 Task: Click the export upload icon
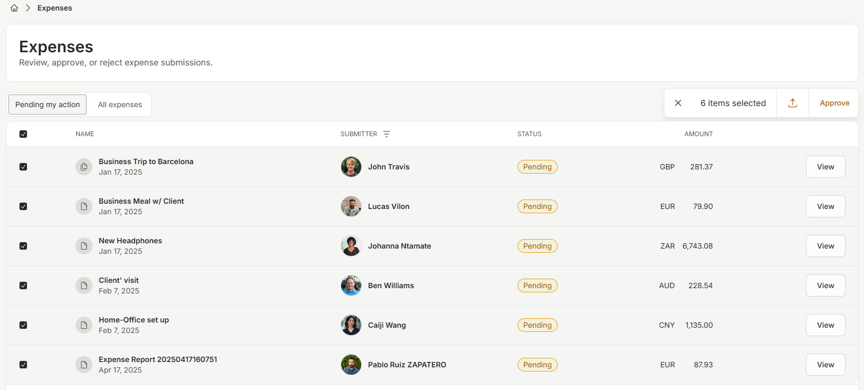click(x=793, y=103)
